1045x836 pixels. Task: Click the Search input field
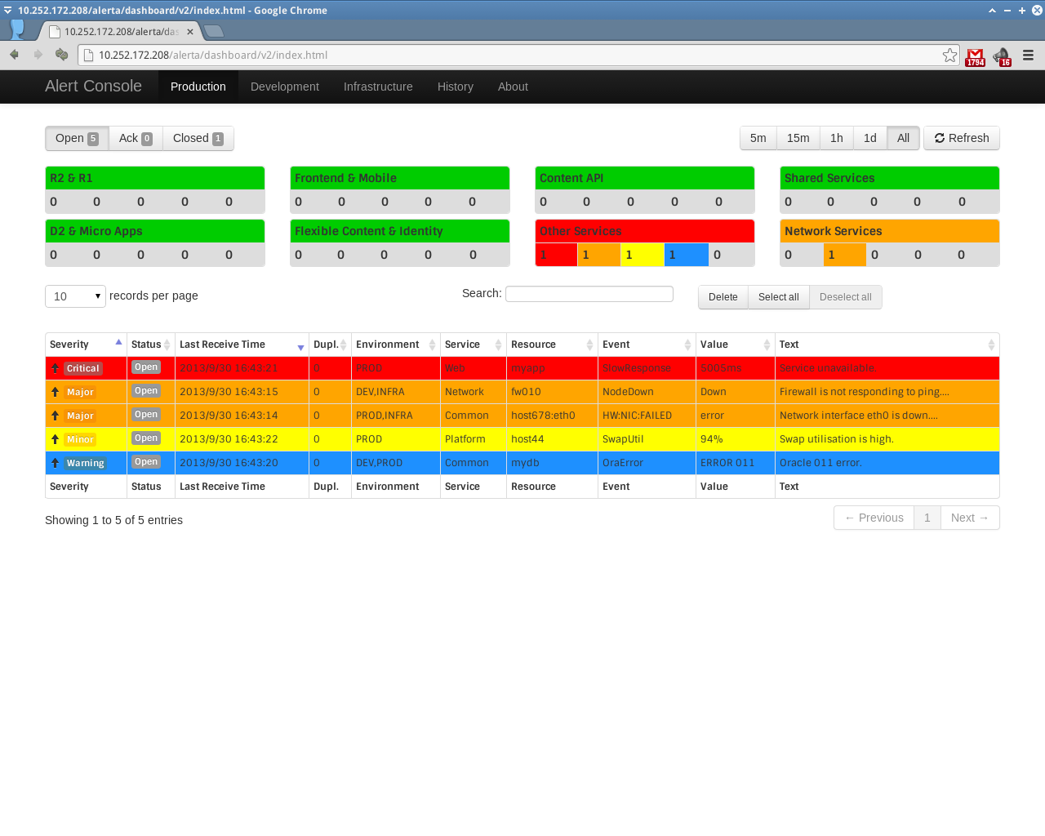(589, 294)
